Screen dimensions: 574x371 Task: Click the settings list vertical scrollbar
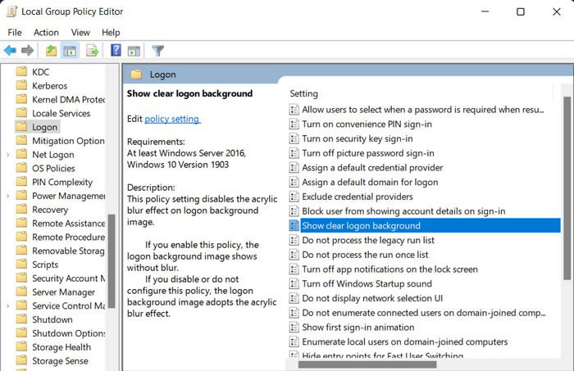(567, 188)
